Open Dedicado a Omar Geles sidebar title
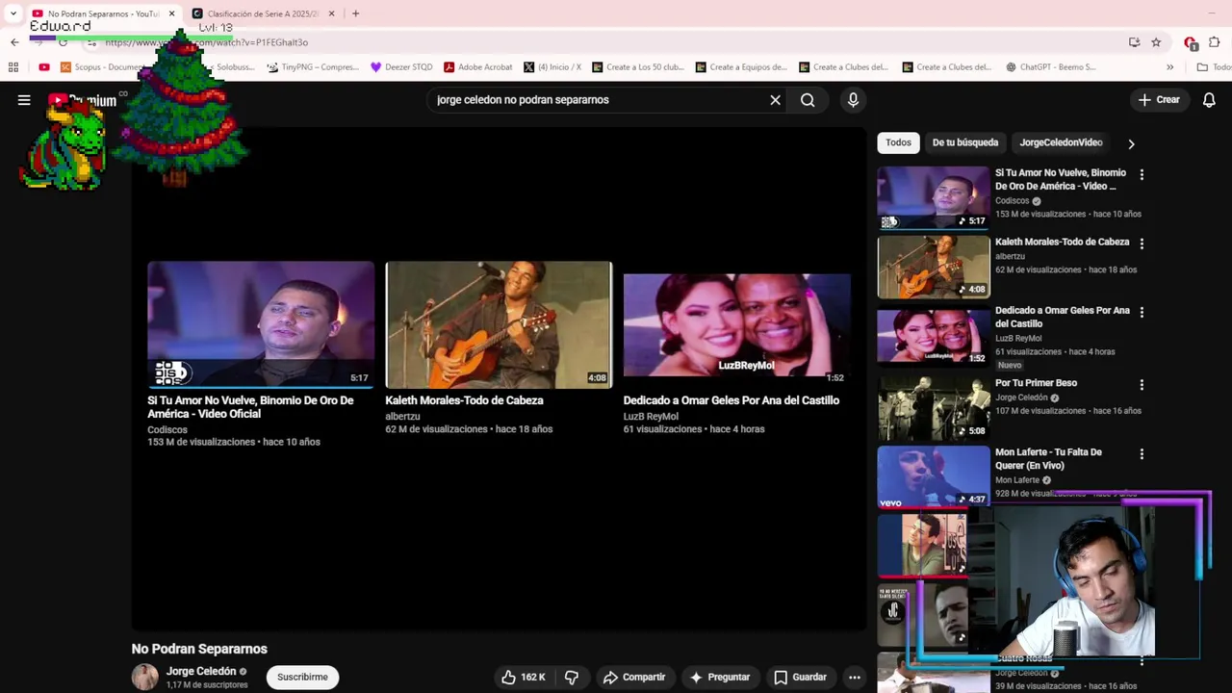This screenshot has width=1232, height=693. point(1063,317)
